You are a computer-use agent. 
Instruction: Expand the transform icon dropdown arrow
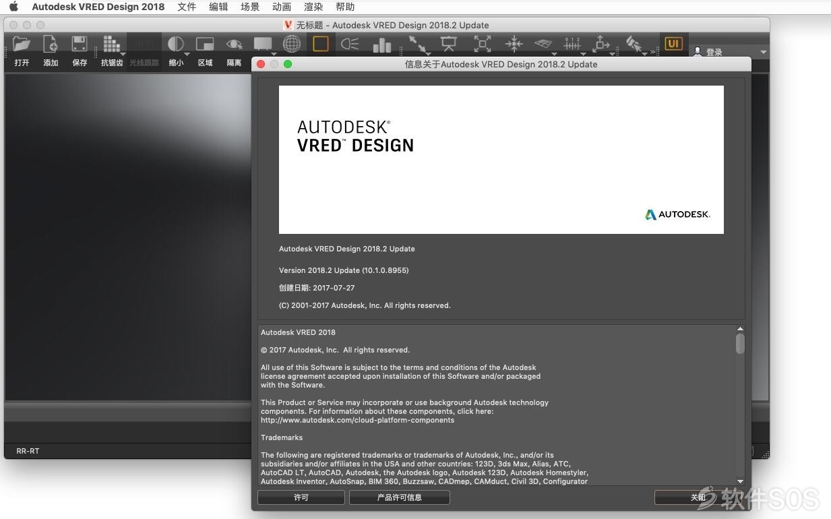point(612,54)
